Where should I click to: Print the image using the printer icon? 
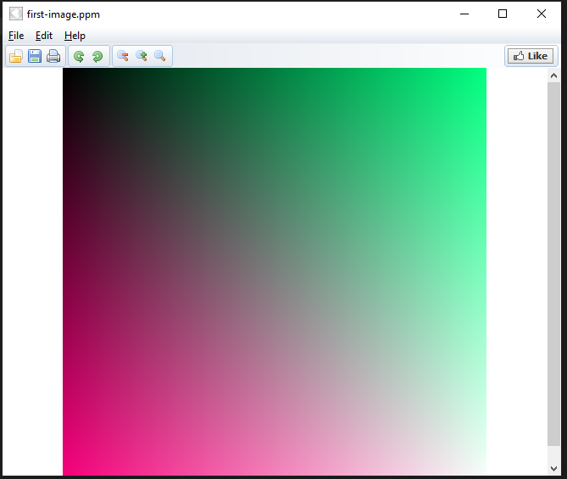[x=53, y=57]
